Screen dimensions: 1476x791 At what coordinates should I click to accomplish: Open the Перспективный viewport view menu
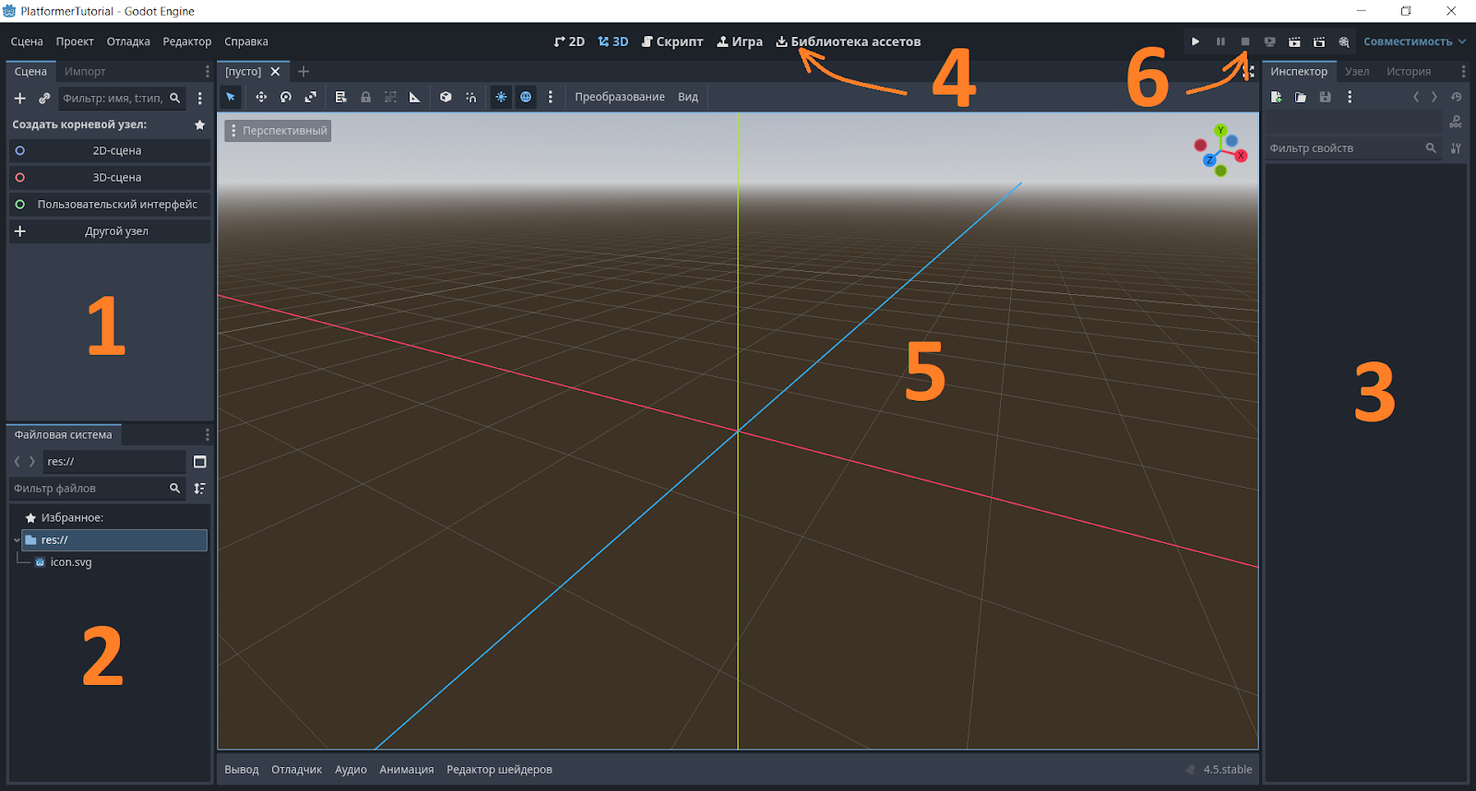[x=278, y=131]
